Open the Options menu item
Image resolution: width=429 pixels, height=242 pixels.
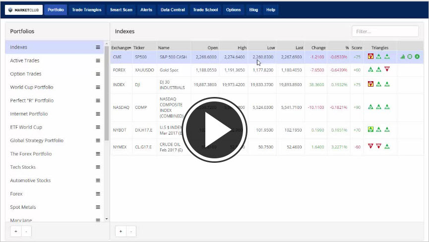click(234, 10)
